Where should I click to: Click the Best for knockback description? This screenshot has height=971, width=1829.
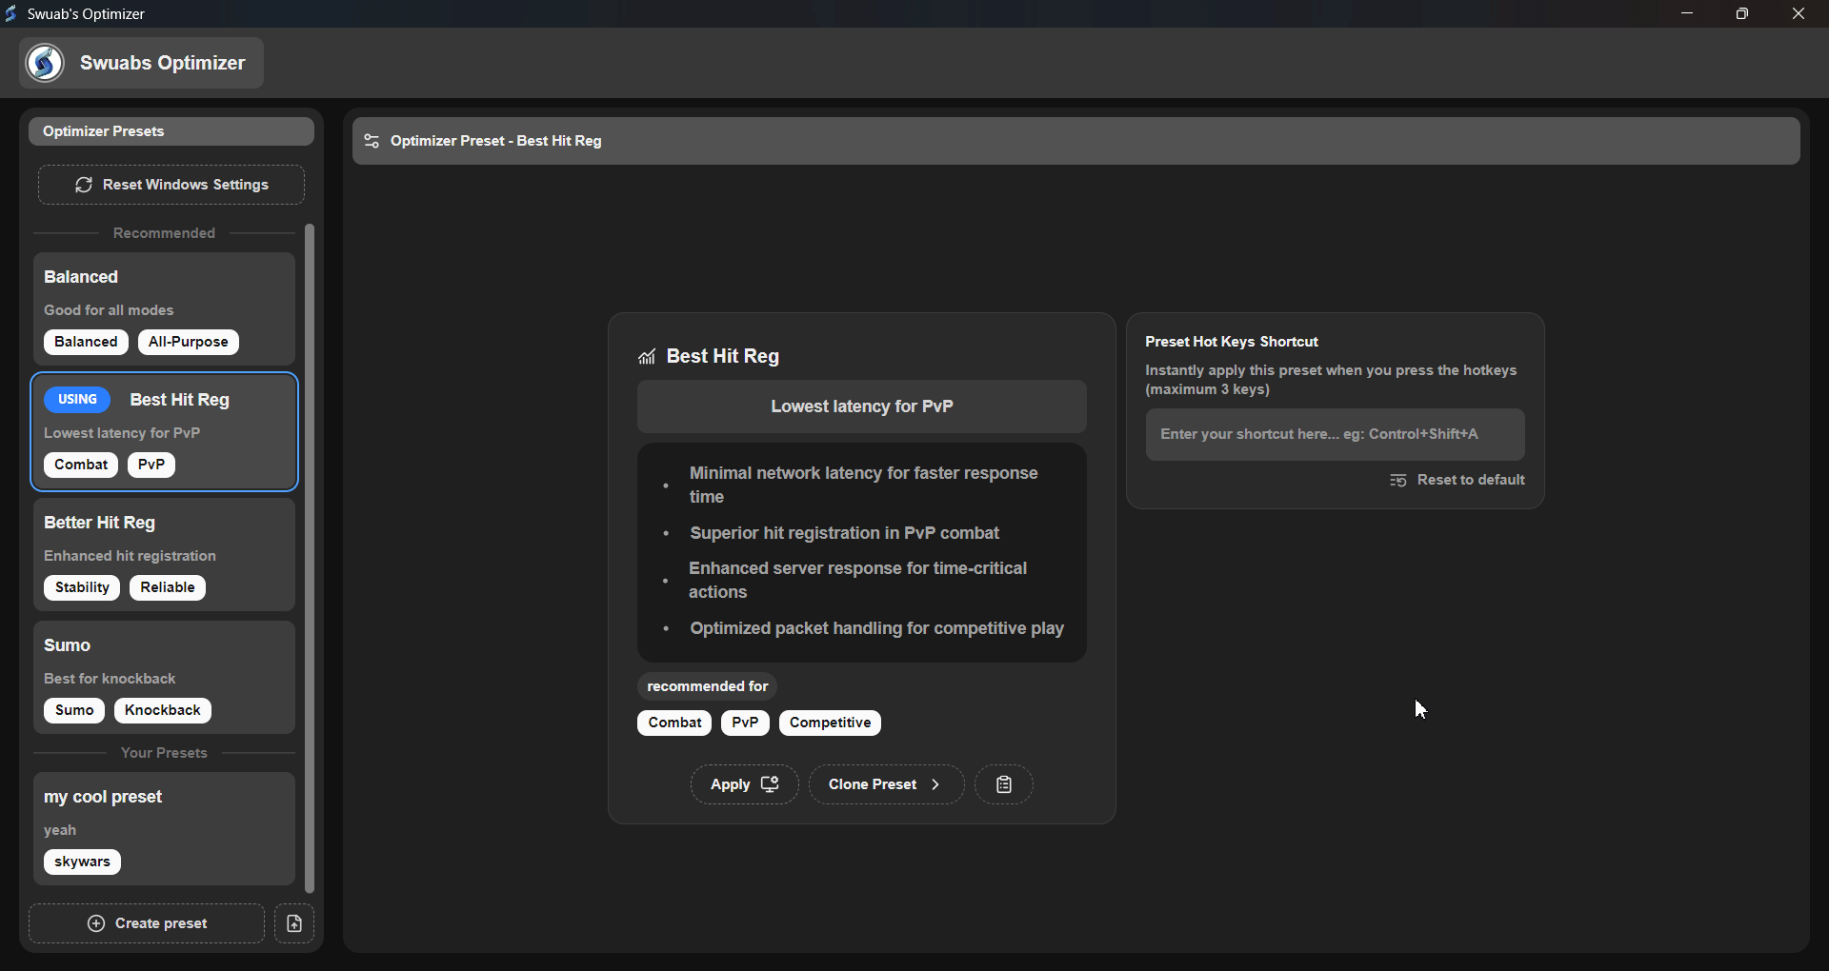tap(110, 679)
